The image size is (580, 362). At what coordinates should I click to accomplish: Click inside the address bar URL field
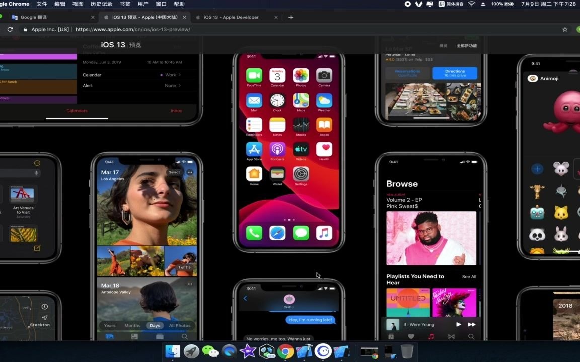(x=126, y=29)
